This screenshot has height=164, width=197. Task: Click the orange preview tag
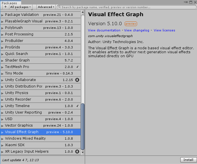[x=131, y=24]
